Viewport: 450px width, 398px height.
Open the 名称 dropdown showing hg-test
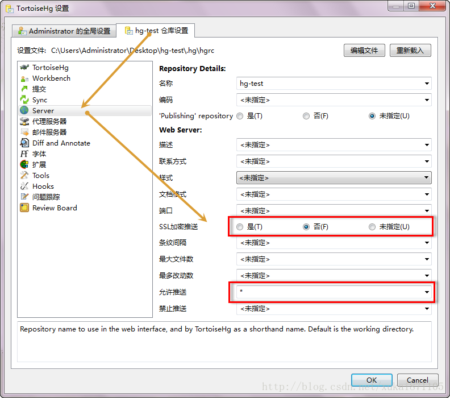[427, 84]
